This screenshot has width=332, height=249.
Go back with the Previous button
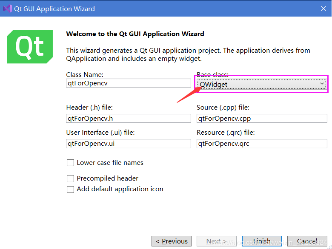coord(172,241)
